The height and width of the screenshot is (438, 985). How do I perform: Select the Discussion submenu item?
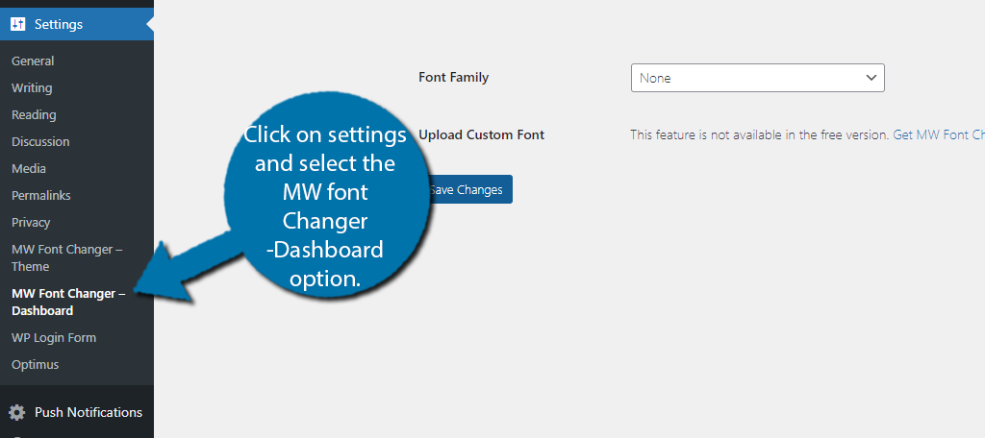[x=40, y=142]
